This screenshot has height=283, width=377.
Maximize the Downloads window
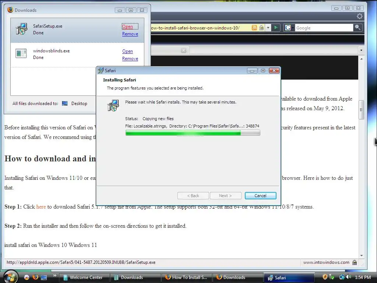131,10
